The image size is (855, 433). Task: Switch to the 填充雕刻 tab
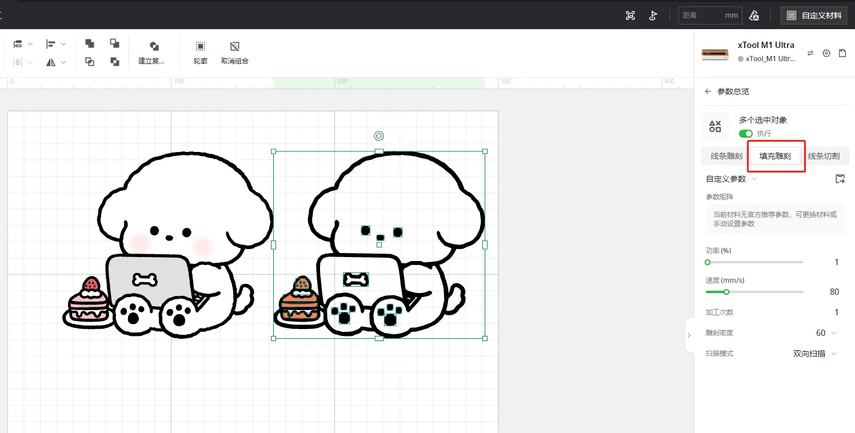[776, 156]
